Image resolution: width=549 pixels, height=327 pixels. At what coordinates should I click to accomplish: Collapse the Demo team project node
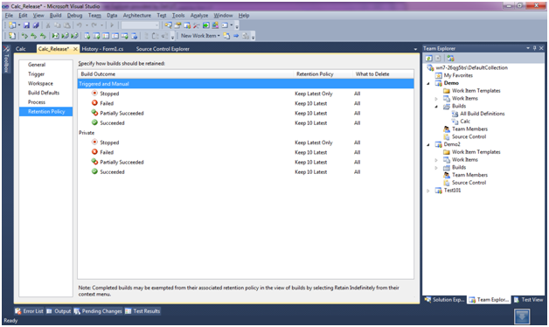click(x=428, y=83)
